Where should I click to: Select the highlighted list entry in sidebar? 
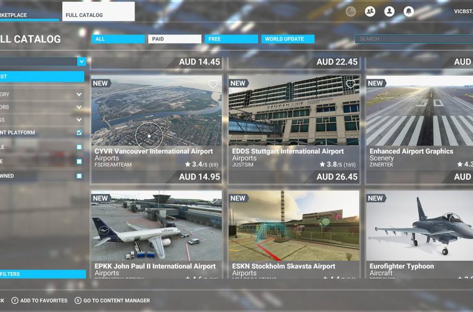(42, 77)
